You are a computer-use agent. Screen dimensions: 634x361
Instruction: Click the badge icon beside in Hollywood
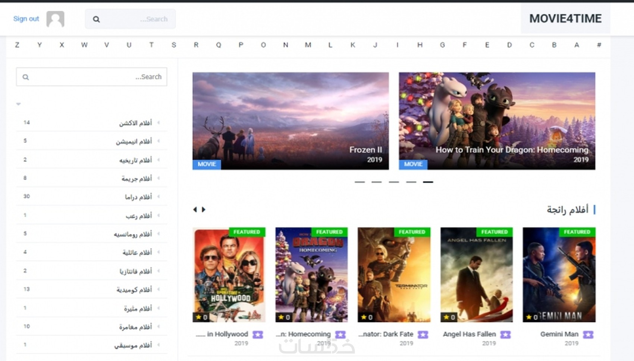[258, 335]
